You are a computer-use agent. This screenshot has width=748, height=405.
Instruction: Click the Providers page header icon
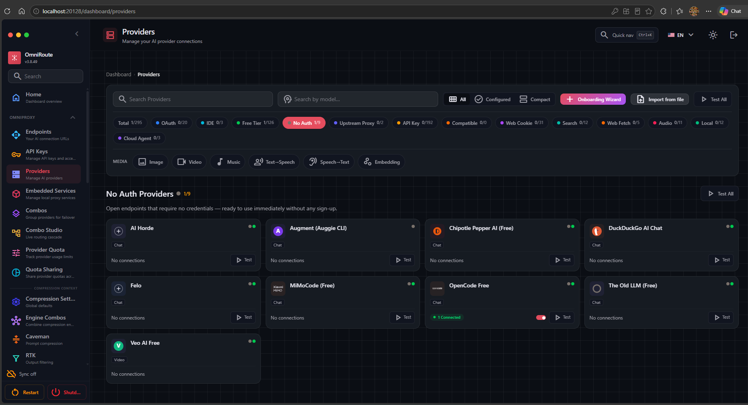110,35
